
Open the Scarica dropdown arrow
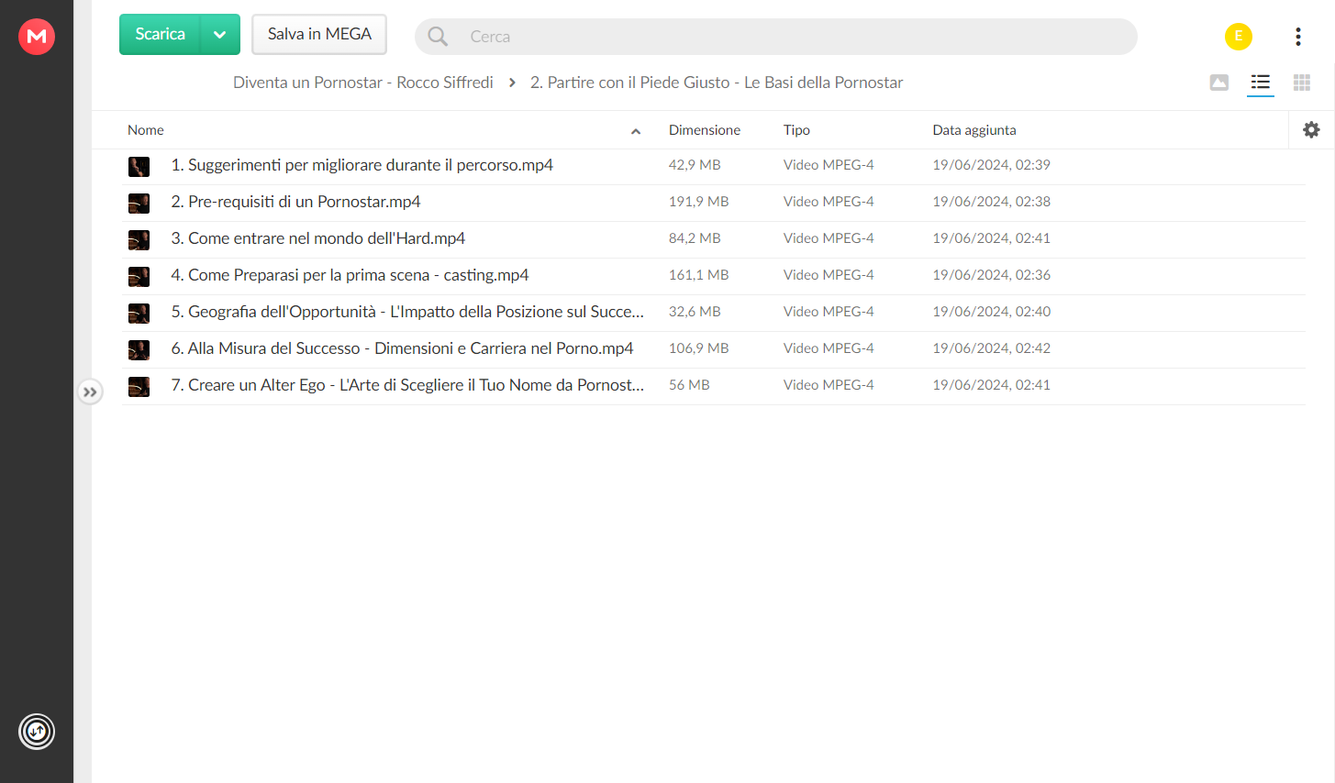220,35
